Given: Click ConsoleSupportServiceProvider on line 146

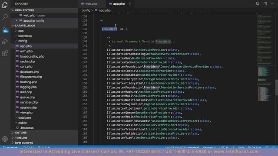Looking at the screenshot, I should pyautogui.click(x=185, y=66).
